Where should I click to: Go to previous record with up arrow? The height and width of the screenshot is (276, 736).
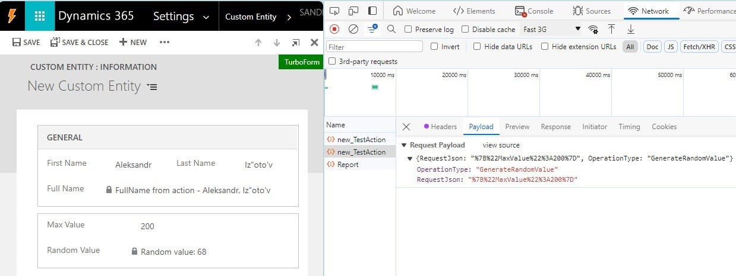pos(258,42)
